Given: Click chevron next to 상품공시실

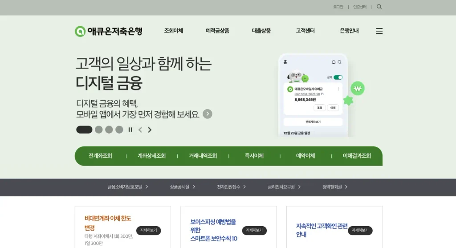Looking at the screenshot, I should (x=194, y=187).
